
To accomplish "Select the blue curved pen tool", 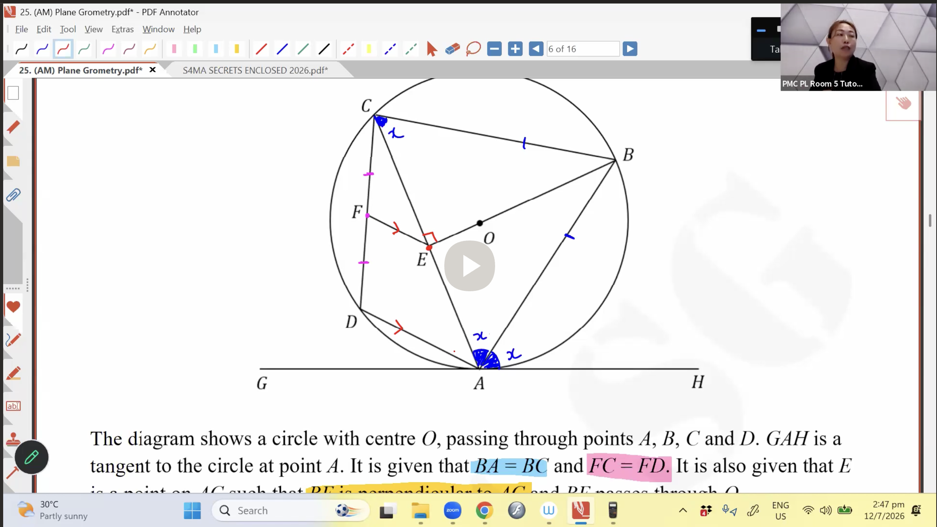I will point(42,49).
